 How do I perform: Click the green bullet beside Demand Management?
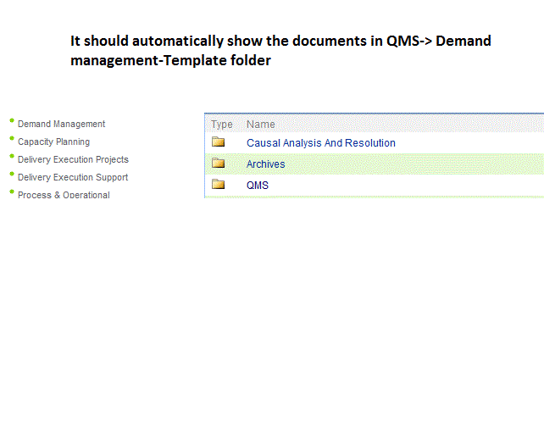(12, 121)
